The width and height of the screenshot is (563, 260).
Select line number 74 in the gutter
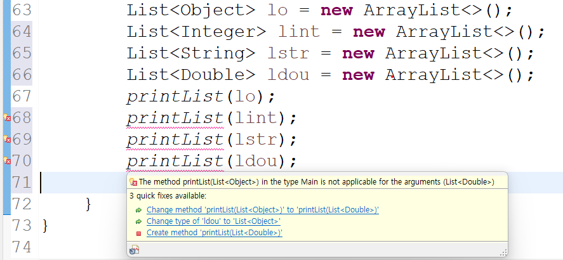(x=22, y=247)
